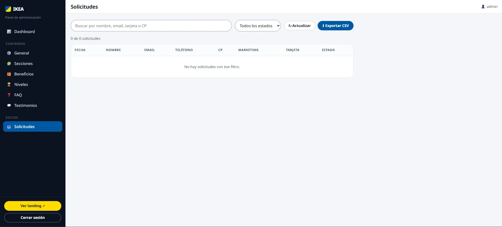Open the Todos los estados dropdown
The image size is (502, 227).
pyautogui.click(x=258, y=26)
